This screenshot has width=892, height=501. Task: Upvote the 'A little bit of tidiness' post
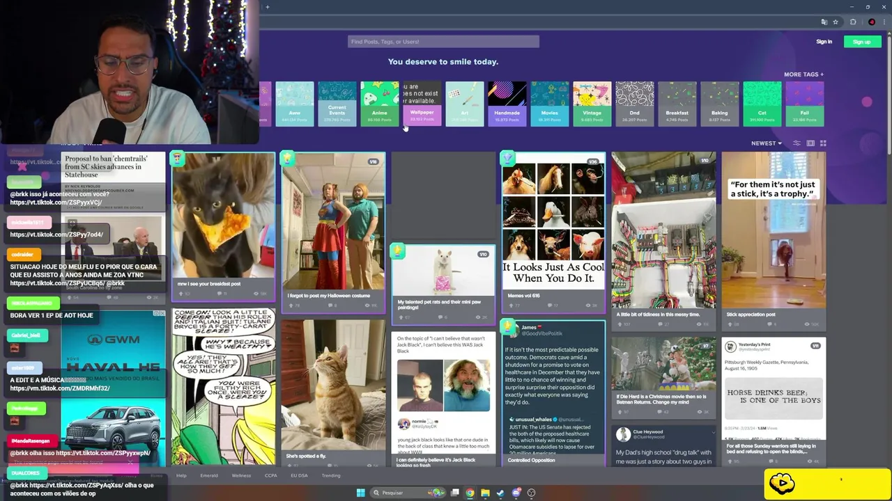tap(620, 324)
